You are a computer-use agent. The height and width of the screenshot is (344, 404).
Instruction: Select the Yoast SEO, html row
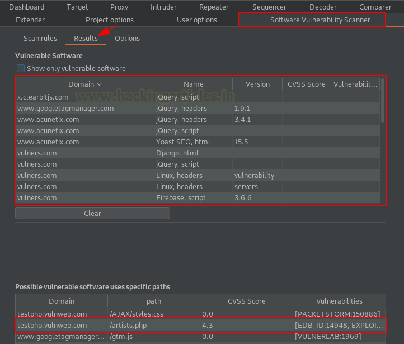pos(198,142)
